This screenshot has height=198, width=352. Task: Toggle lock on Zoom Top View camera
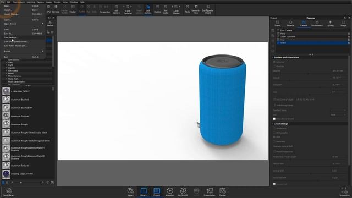[x=348, y=37]
